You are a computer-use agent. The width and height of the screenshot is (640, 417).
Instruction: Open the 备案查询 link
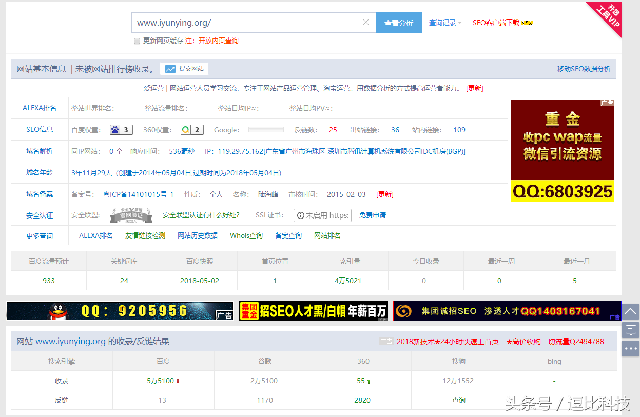coord(288,235)
